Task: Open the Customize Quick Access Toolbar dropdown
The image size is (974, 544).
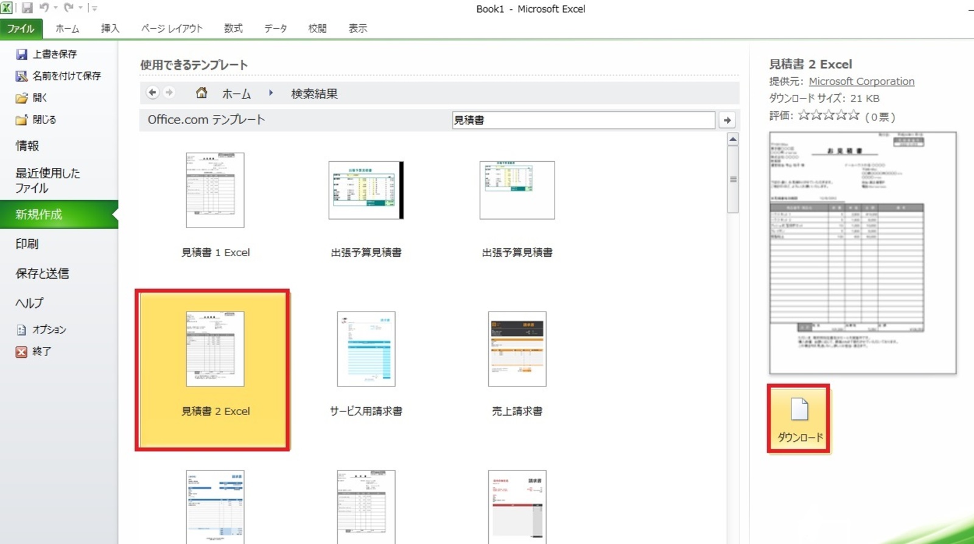Action: pos(94,8)
